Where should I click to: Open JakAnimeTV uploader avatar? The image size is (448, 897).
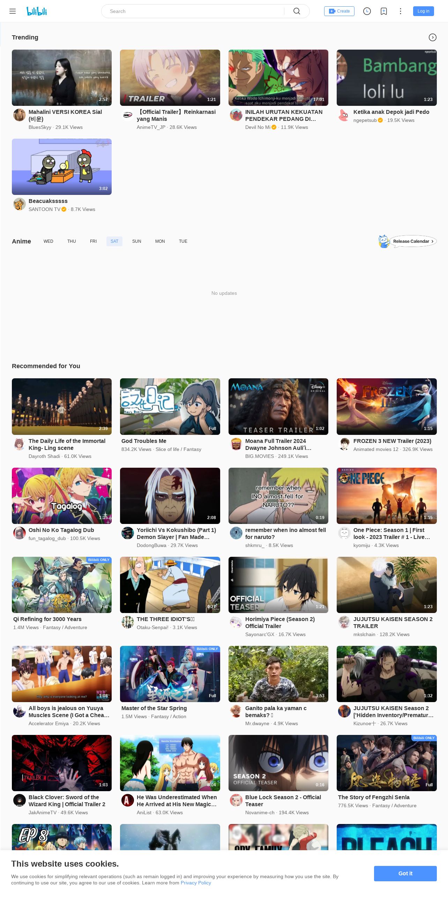pyautogui.click(x=20, y=800)
